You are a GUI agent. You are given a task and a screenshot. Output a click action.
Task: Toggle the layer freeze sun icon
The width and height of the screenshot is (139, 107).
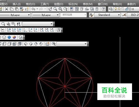[x=119, y=9]
